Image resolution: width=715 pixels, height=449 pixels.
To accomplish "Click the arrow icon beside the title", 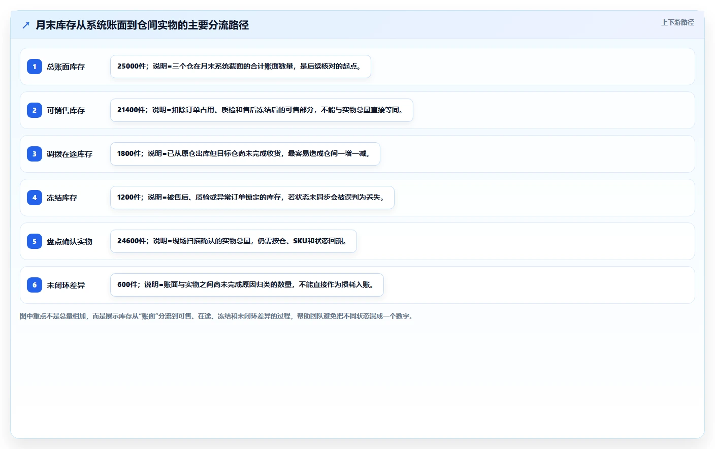I will click(26, 25).
